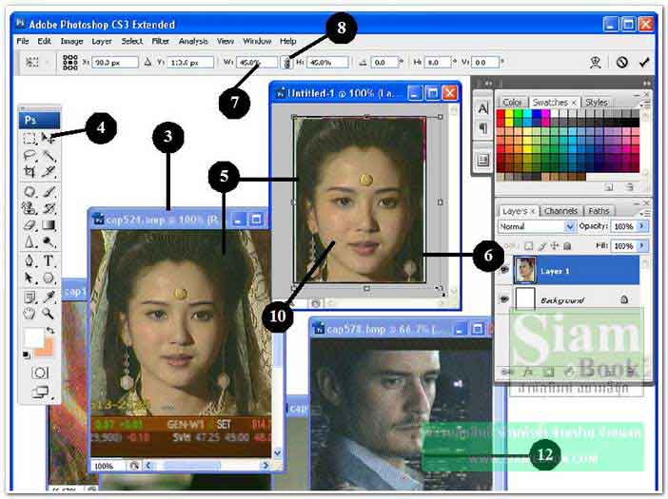This screenshot has height=499, width=668.
Task: Open the Filter menu
Action: 161,41
